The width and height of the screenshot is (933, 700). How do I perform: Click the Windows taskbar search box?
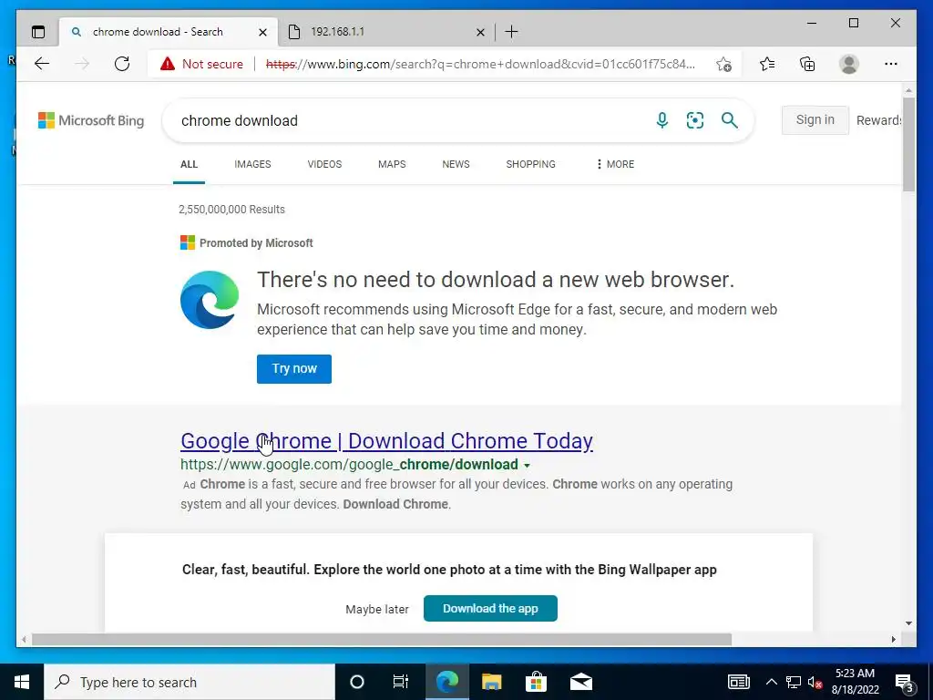point(190,682)
